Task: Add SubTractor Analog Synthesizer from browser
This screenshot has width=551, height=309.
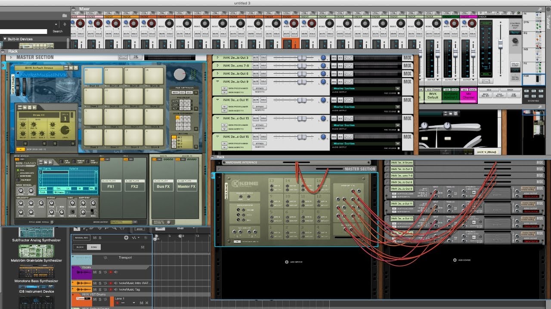Action: pyautogui.click(x=37, y=234)
